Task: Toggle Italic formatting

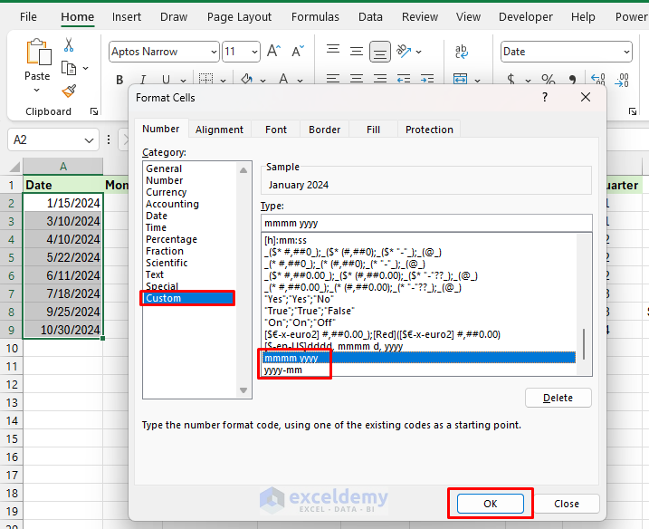Action: point(143,80)
